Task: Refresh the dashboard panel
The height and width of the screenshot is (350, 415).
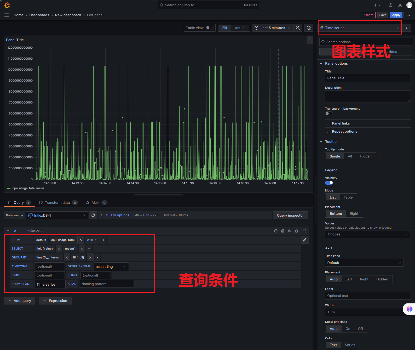Action: click(309, 28)
